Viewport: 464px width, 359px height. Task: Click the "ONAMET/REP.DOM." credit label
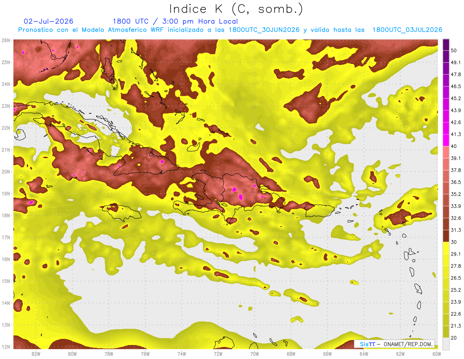click(x=408, y=344)
